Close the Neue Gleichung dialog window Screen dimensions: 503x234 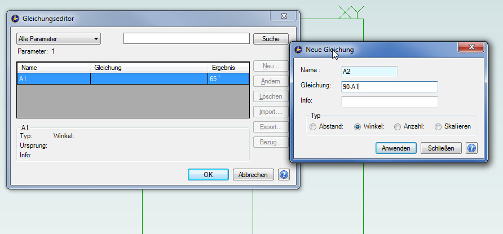pos(471,47)
